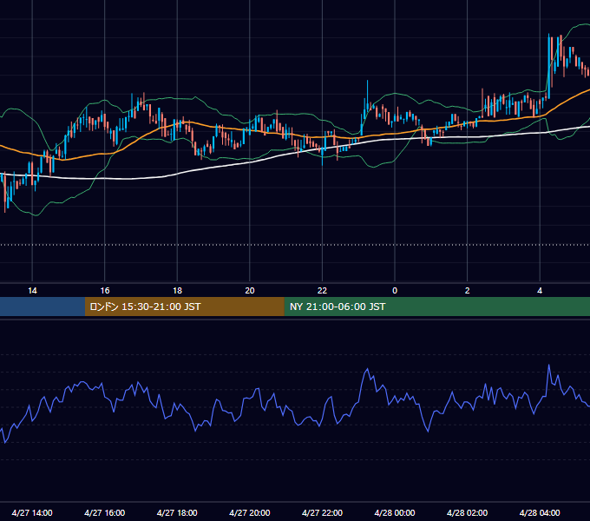Click the 4/27 16:00 date label
The width and height of the screenshot is (590, 521).
pos(105,512)
